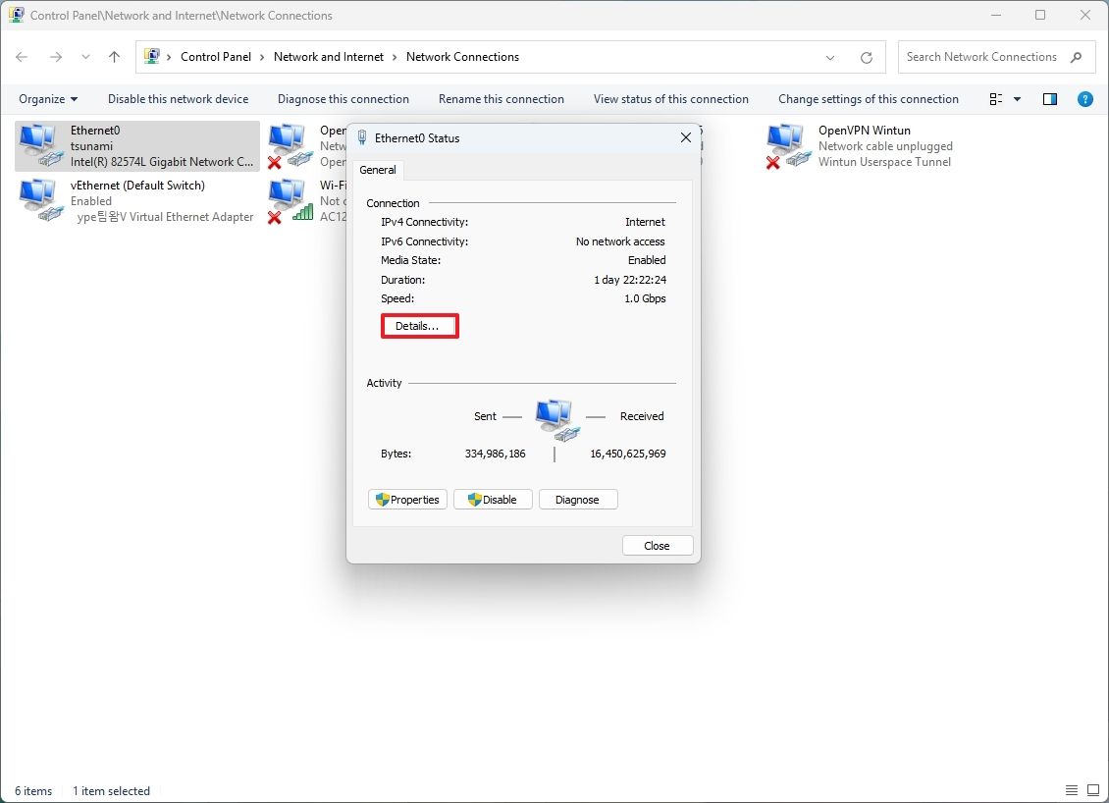
Task: Run Diagnose from the status dialog
Action: [578, 499]
